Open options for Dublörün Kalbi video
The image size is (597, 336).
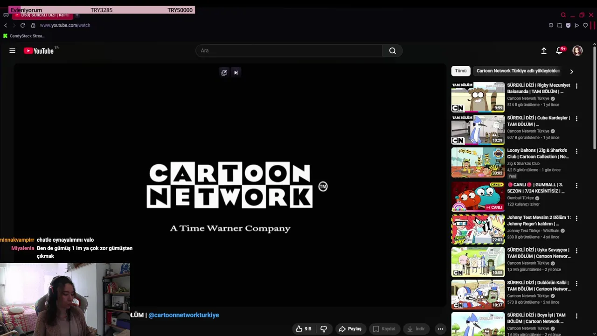coord(576,283)
